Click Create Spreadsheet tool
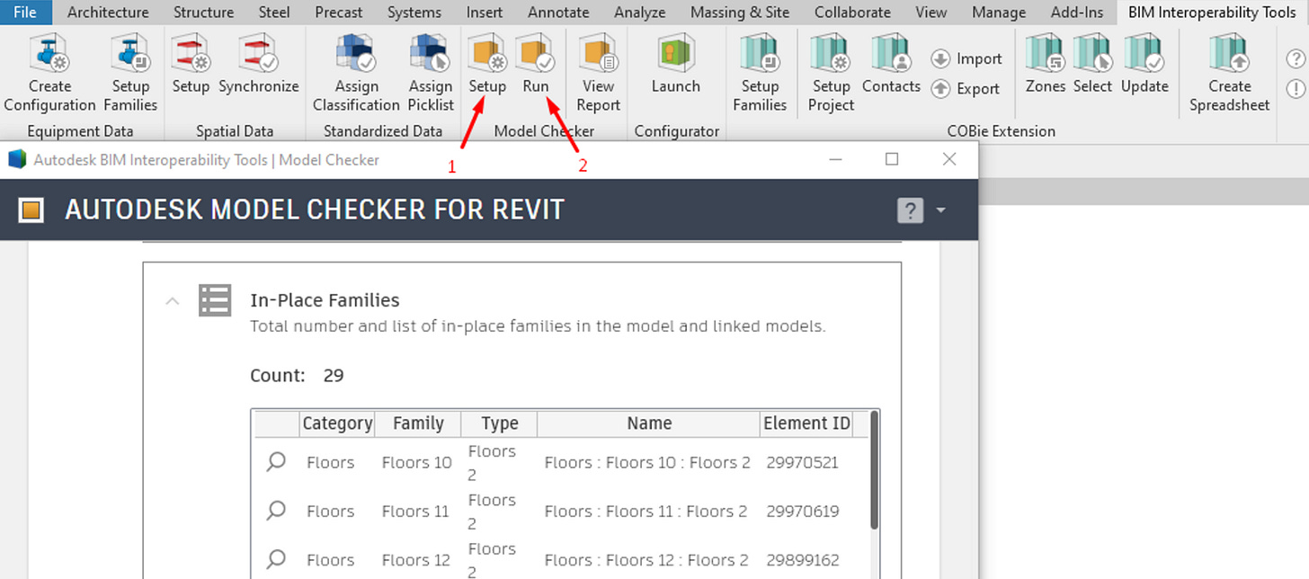 click(x=1229, y=74)
